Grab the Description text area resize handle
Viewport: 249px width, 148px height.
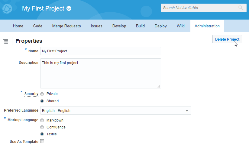[x=159, y=86]
